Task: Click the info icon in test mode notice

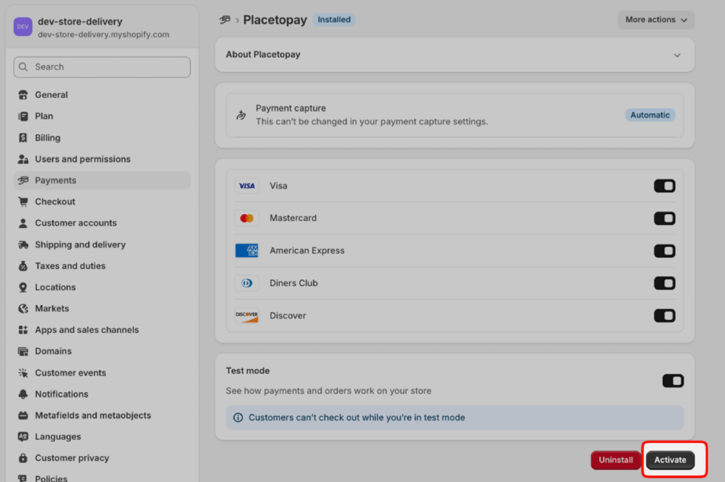Action: (238, 418)
